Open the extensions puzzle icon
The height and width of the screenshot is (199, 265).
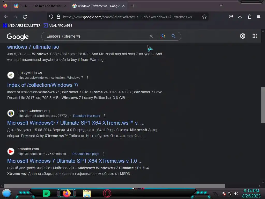[249, 17]
